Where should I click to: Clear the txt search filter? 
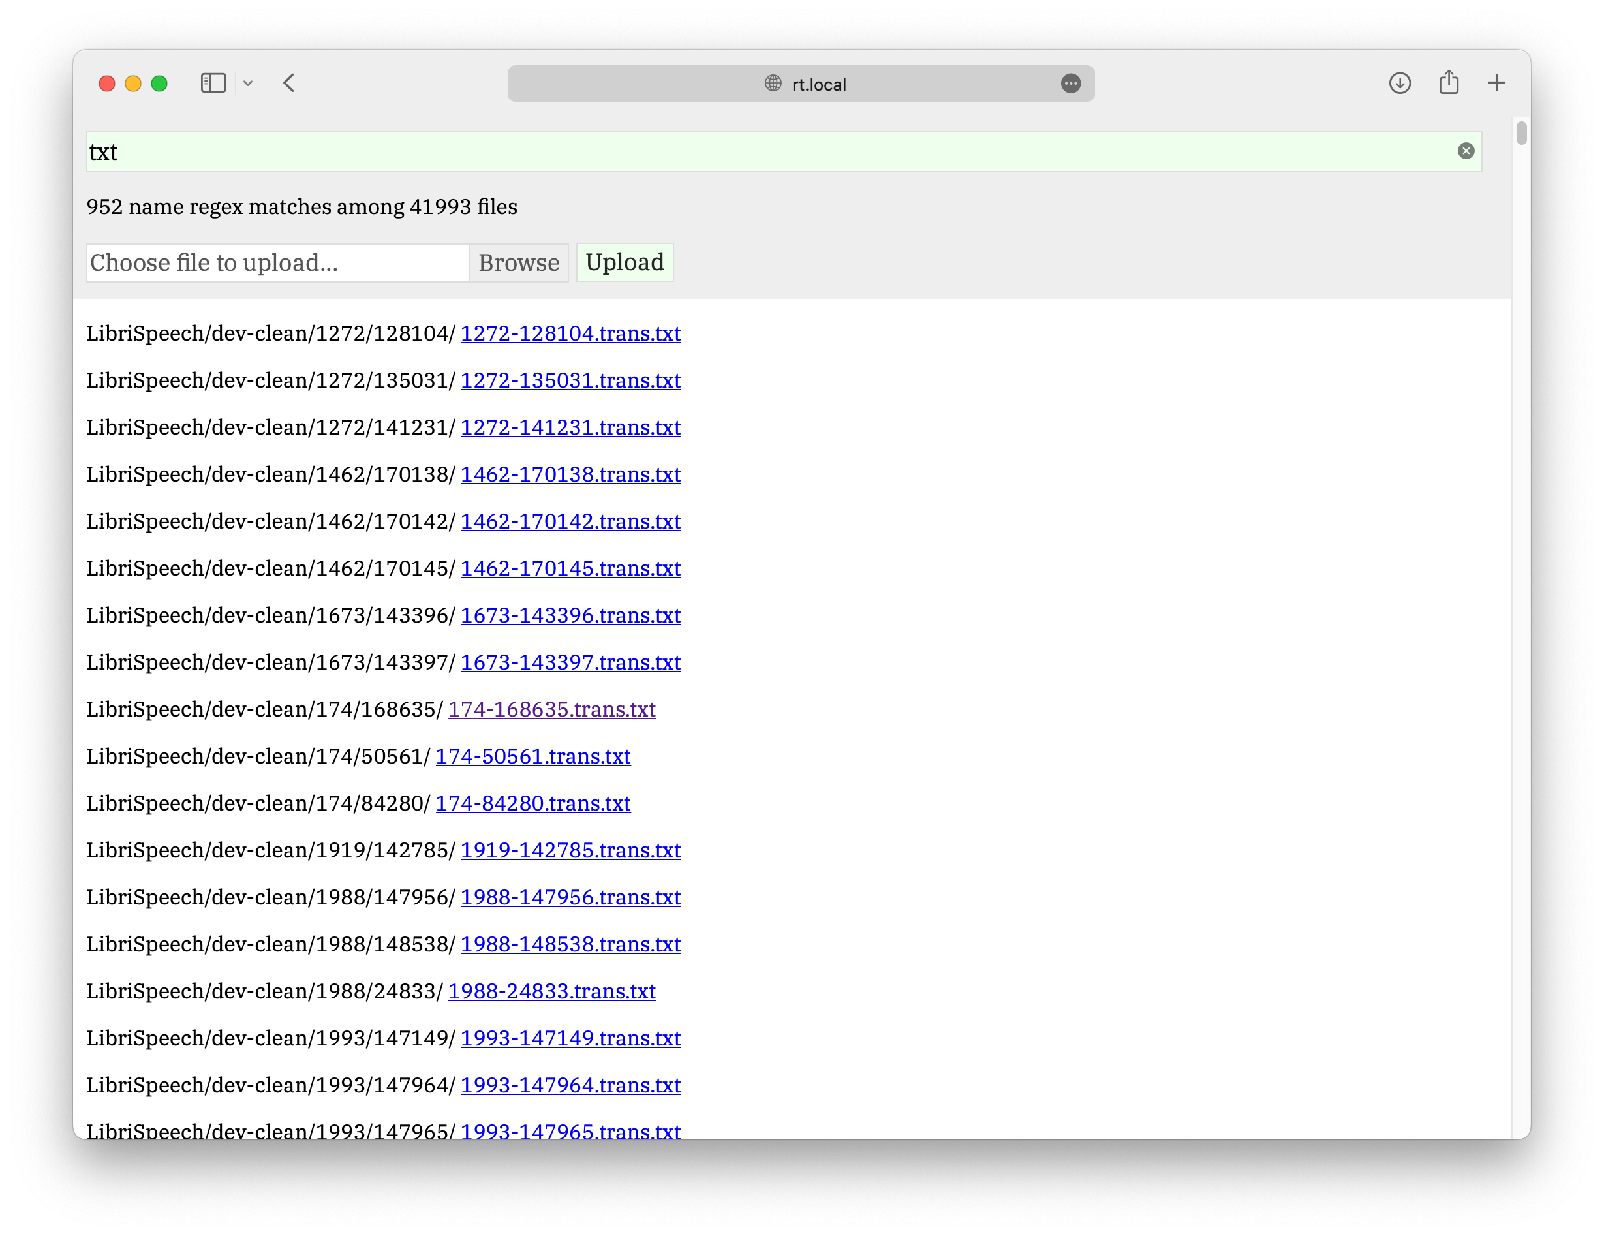1466,151
